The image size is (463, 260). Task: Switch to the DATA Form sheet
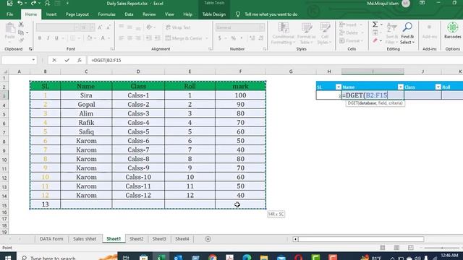(x=51, y=239)
